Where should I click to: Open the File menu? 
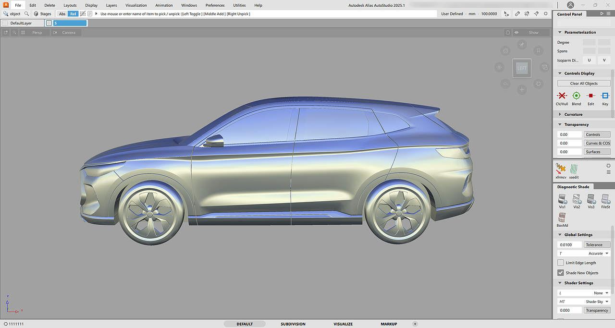click(19, 5)
